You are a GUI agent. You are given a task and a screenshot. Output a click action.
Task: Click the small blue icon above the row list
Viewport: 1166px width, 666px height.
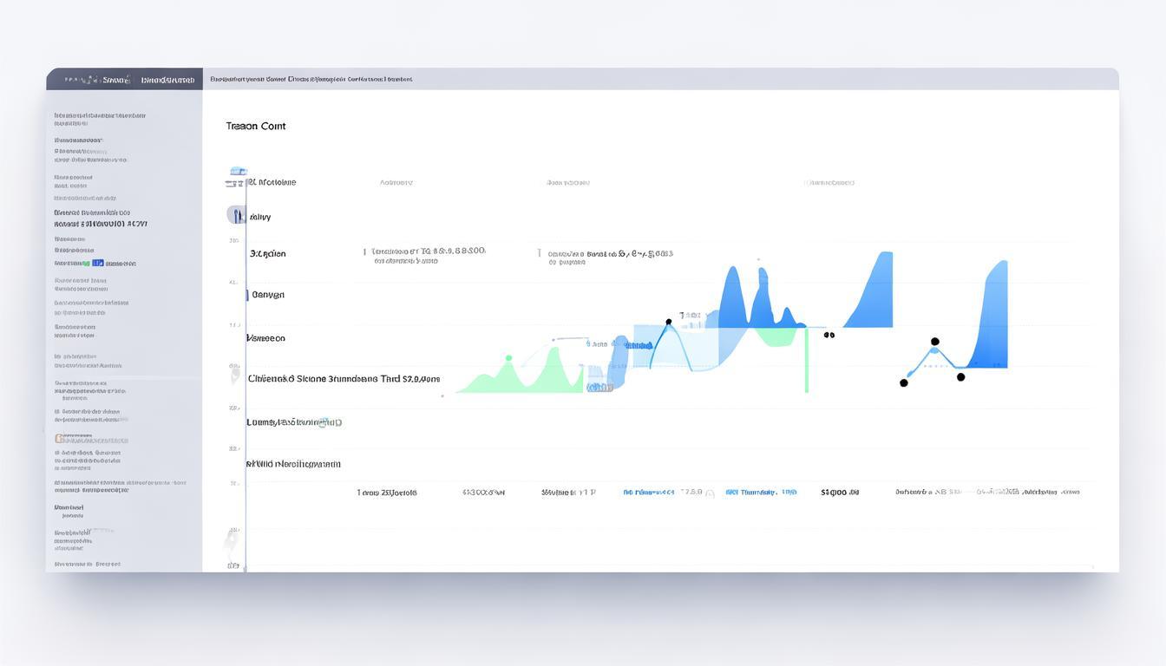[x=238, y=172]
